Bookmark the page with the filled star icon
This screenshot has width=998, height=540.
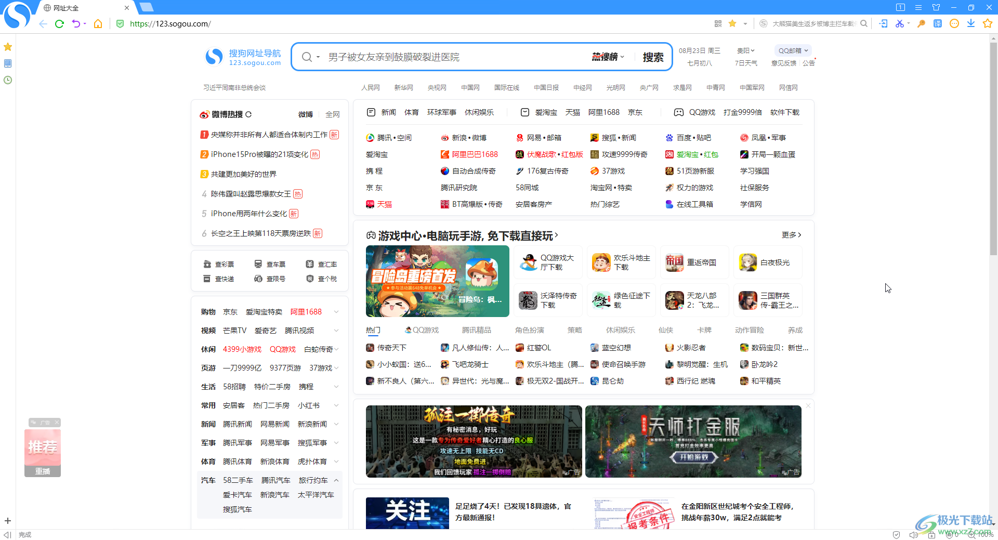click(x=732, y=23)
